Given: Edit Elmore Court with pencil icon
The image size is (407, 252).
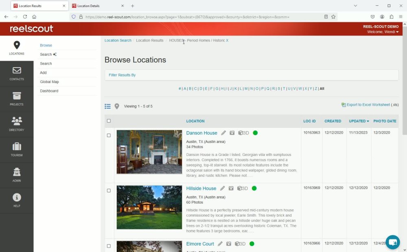Looking at the screenshot, I should tap(220, 244).
